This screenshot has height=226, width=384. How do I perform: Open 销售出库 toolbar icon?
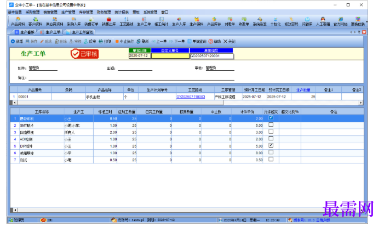click(109, 21)
